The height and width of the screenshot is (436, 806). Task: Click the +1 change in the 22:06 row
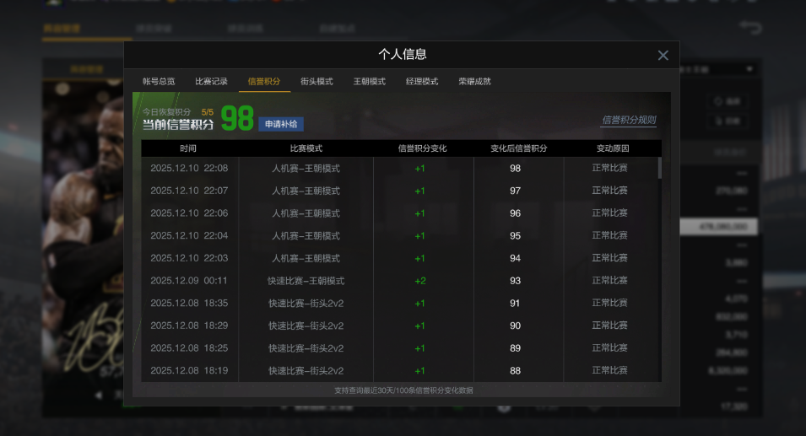point(420,213)
